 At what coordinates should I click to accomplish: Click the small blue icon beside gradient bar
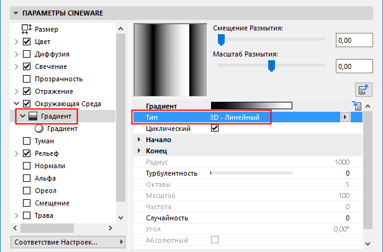[x=356, y=106]
